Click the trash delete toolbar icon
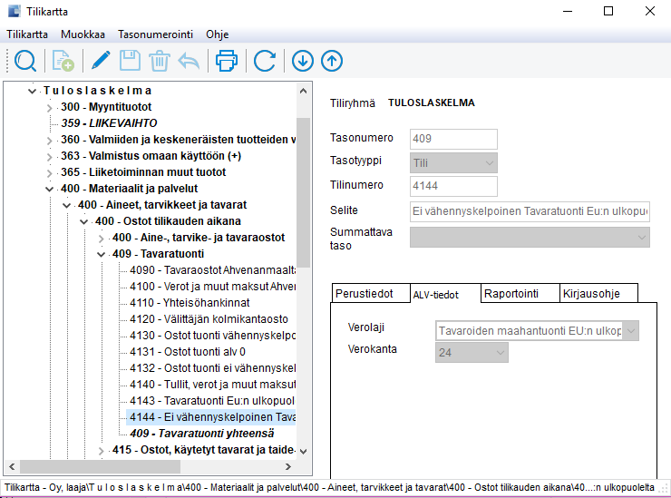The width and height of the screenshot is (671, 498). pos(160,61)
